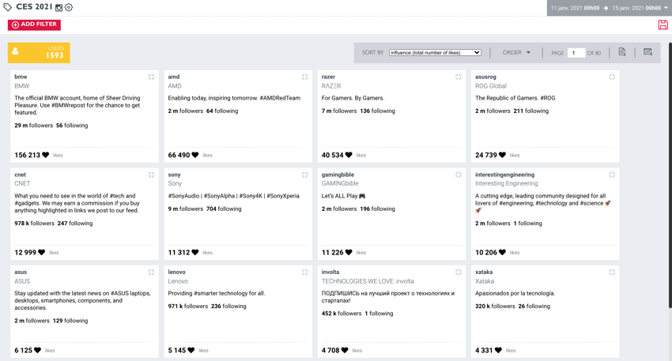This screenshot has height=361, width=672.
Task: Open the asusrog username link
Action: [x=485, y=77]
